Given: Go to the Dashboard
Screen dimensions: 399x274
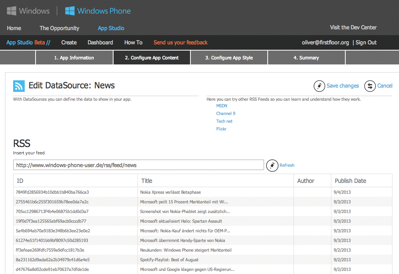Looking at the screenshot, I should pyautogui.click(x=100, y=42).
